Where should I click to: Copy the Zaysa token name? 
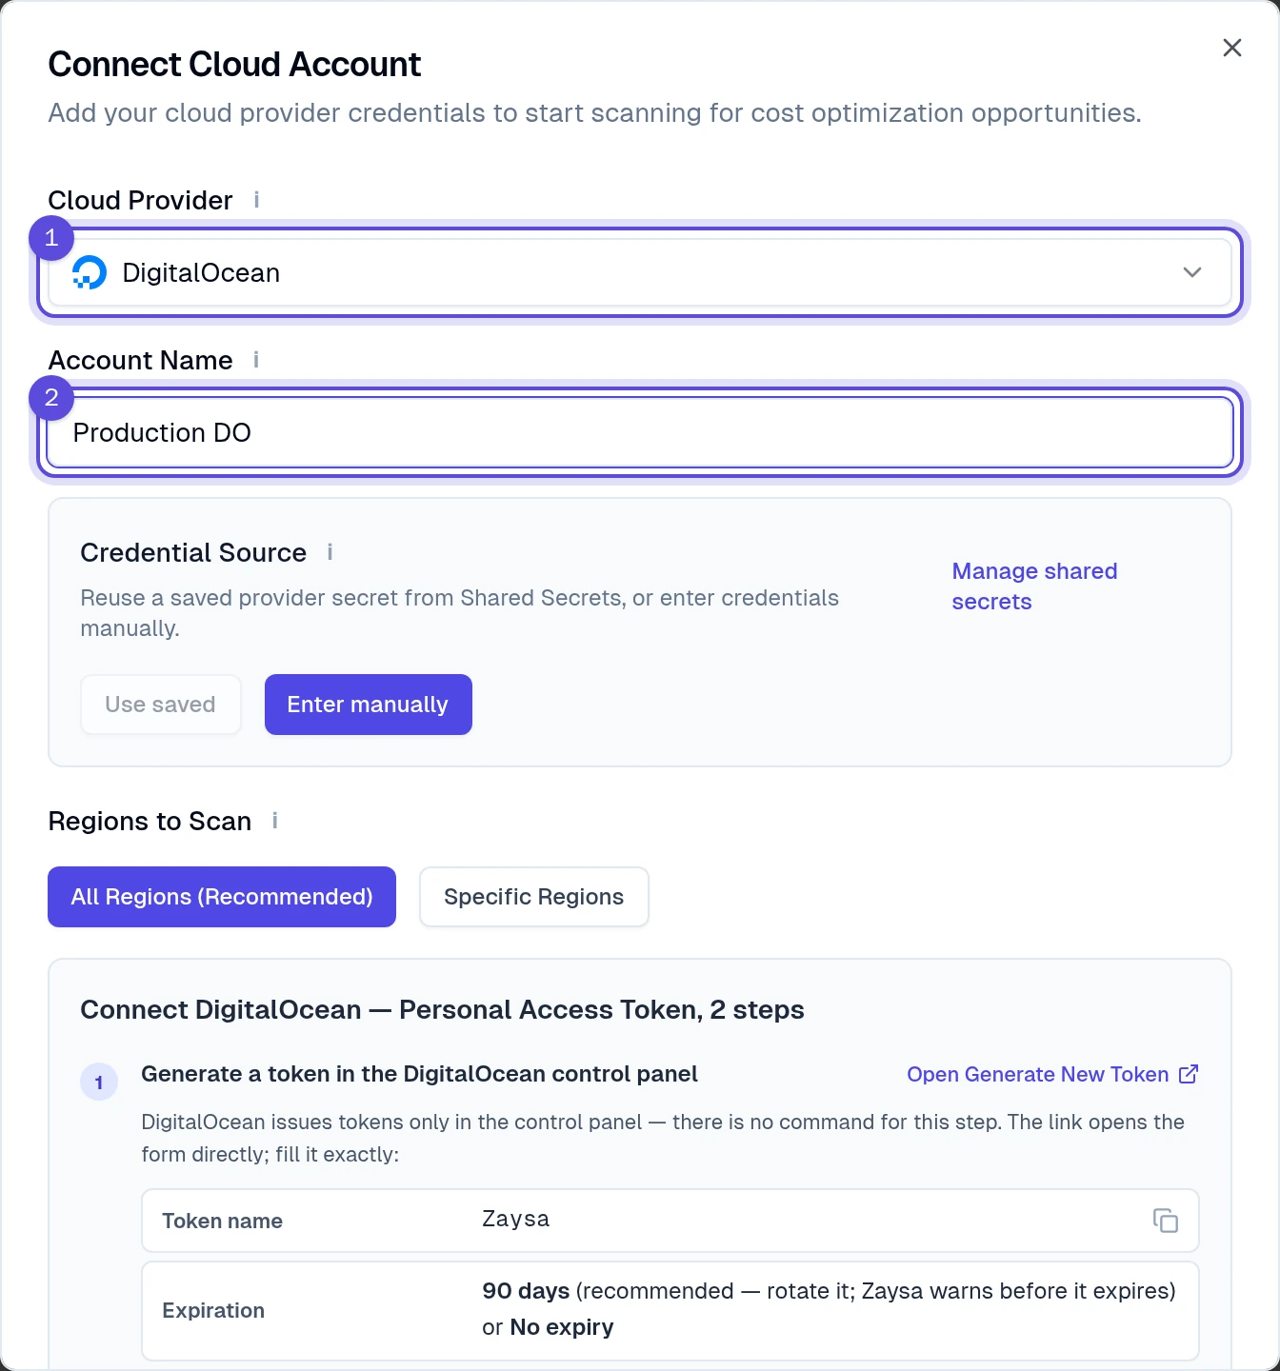pos(1165,1221)
